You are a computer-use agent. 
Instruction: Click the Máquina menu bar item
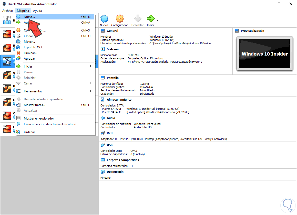[x=23, y=11]
